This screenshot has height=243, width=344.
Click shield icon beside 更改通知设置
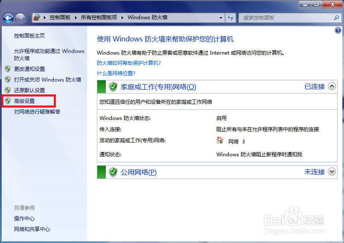[8, 69]
